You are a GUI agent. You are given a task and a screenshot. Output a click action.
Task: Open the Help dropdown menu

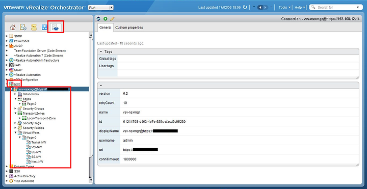pyautogui.click(x=300, y=8)
